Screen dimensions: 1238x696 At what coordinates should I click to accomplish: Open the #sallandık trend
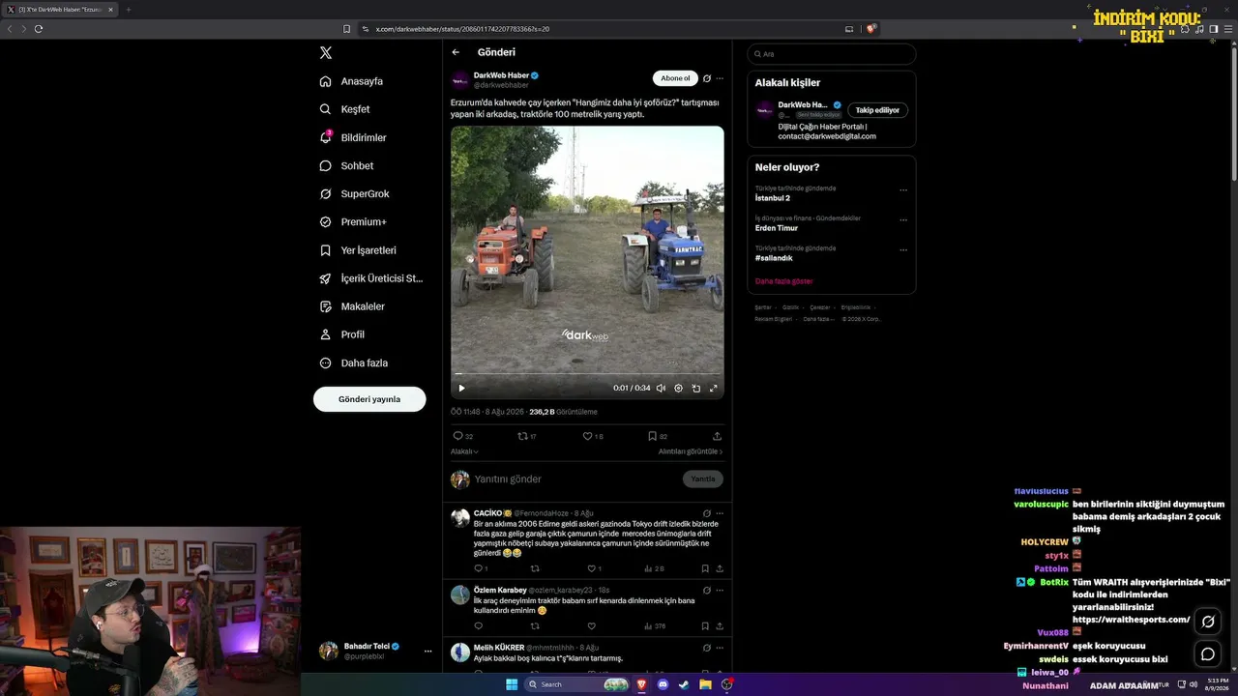pyautogui.click(x=774, y=258)
